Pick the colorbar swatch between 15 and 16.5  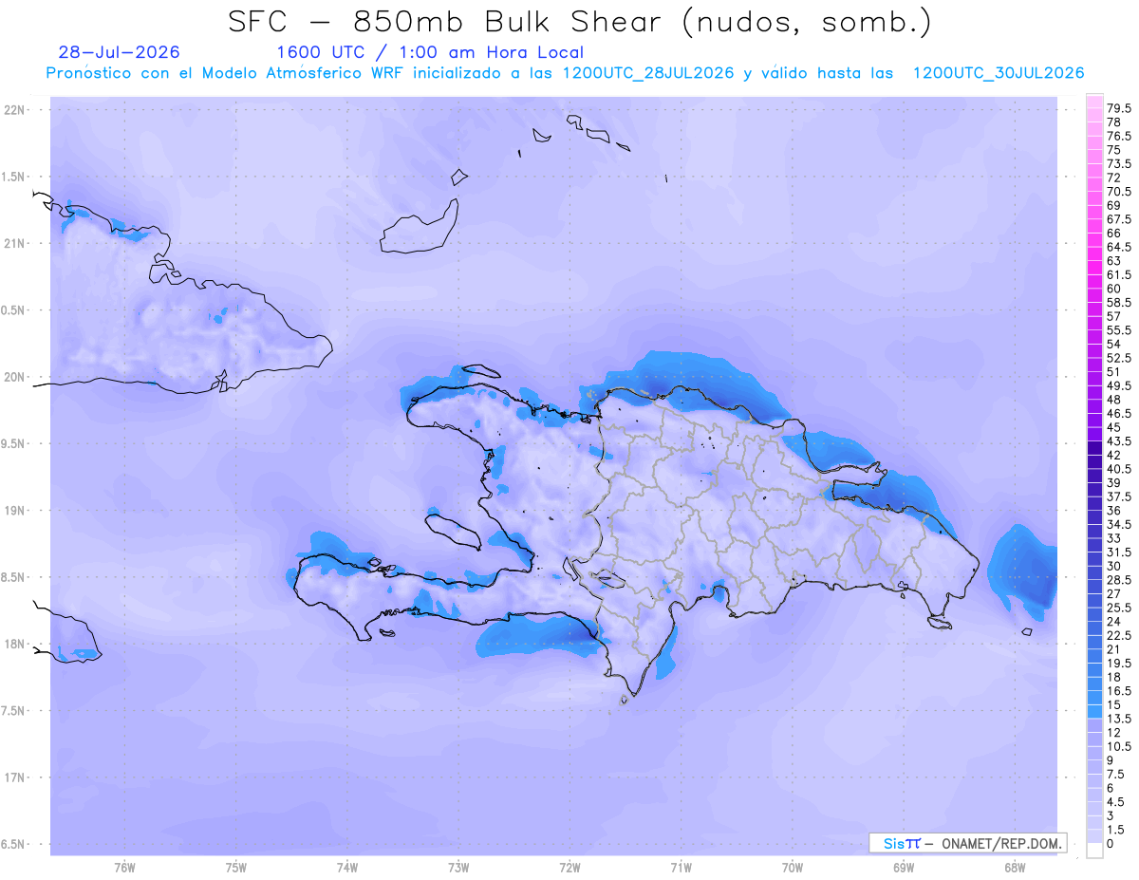pyautogui.click(x=1094, y=698)
